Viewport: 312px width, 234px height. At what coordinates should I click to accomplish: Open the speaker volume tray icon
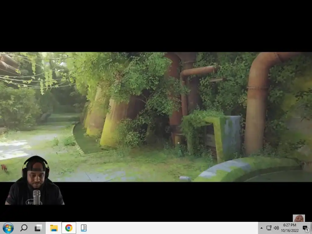(276, 228)
